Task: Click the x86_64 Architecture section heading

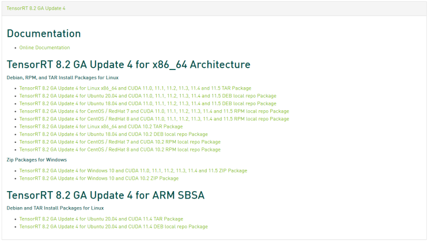Action: click(x=128, y=65)
